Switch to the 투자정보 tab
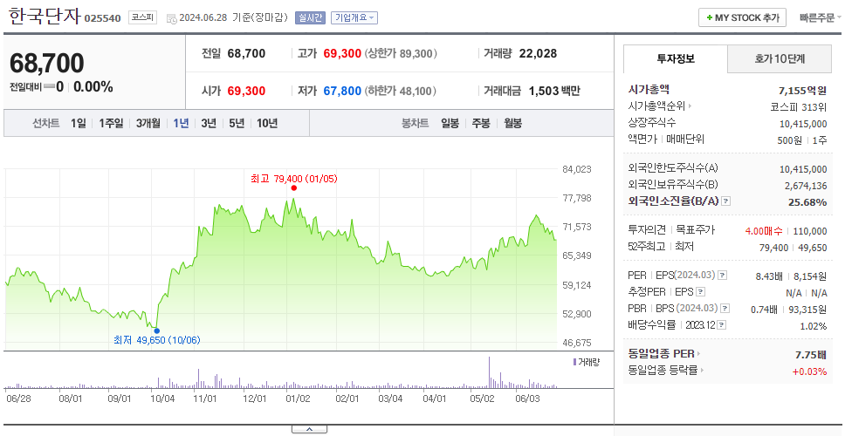This screenshot has width=845, height=436. tap(676, 59)
